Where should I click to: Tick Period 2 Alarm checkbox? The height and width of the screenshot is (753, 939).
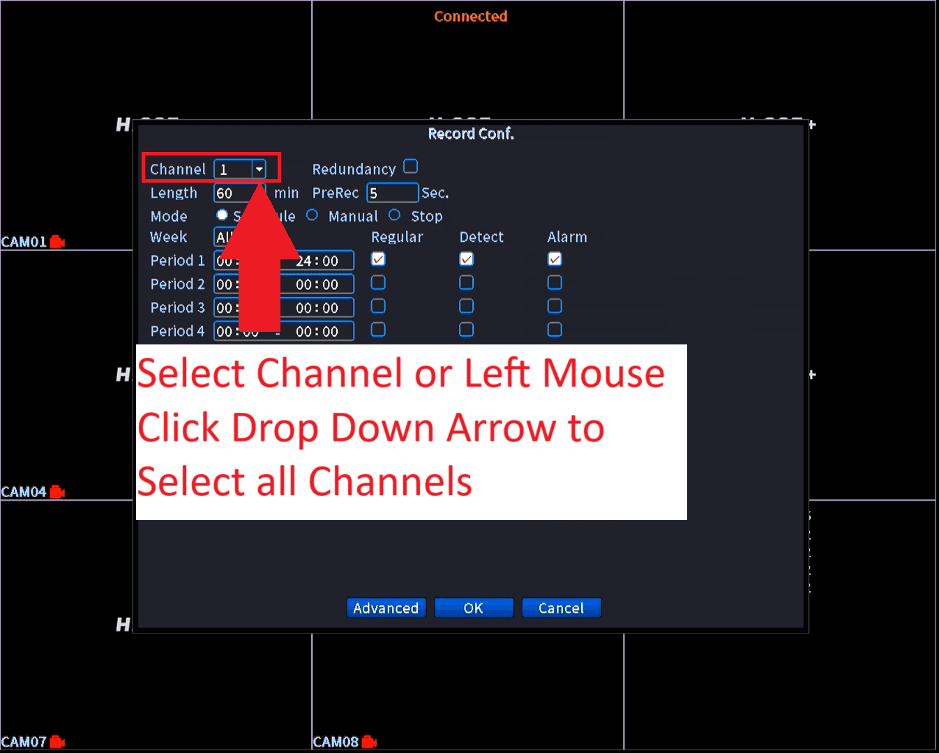coord(555,282)
